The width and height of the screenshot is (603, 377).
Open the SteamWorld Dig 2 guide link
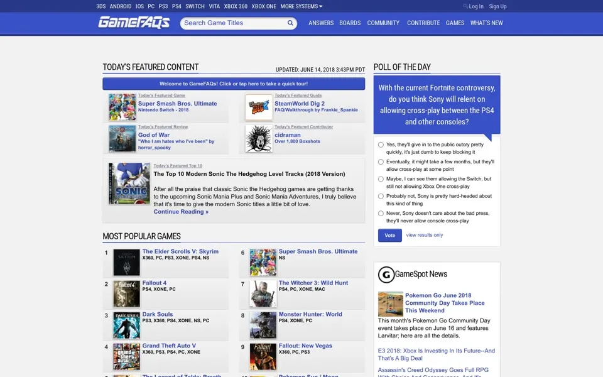click(300, 104)
